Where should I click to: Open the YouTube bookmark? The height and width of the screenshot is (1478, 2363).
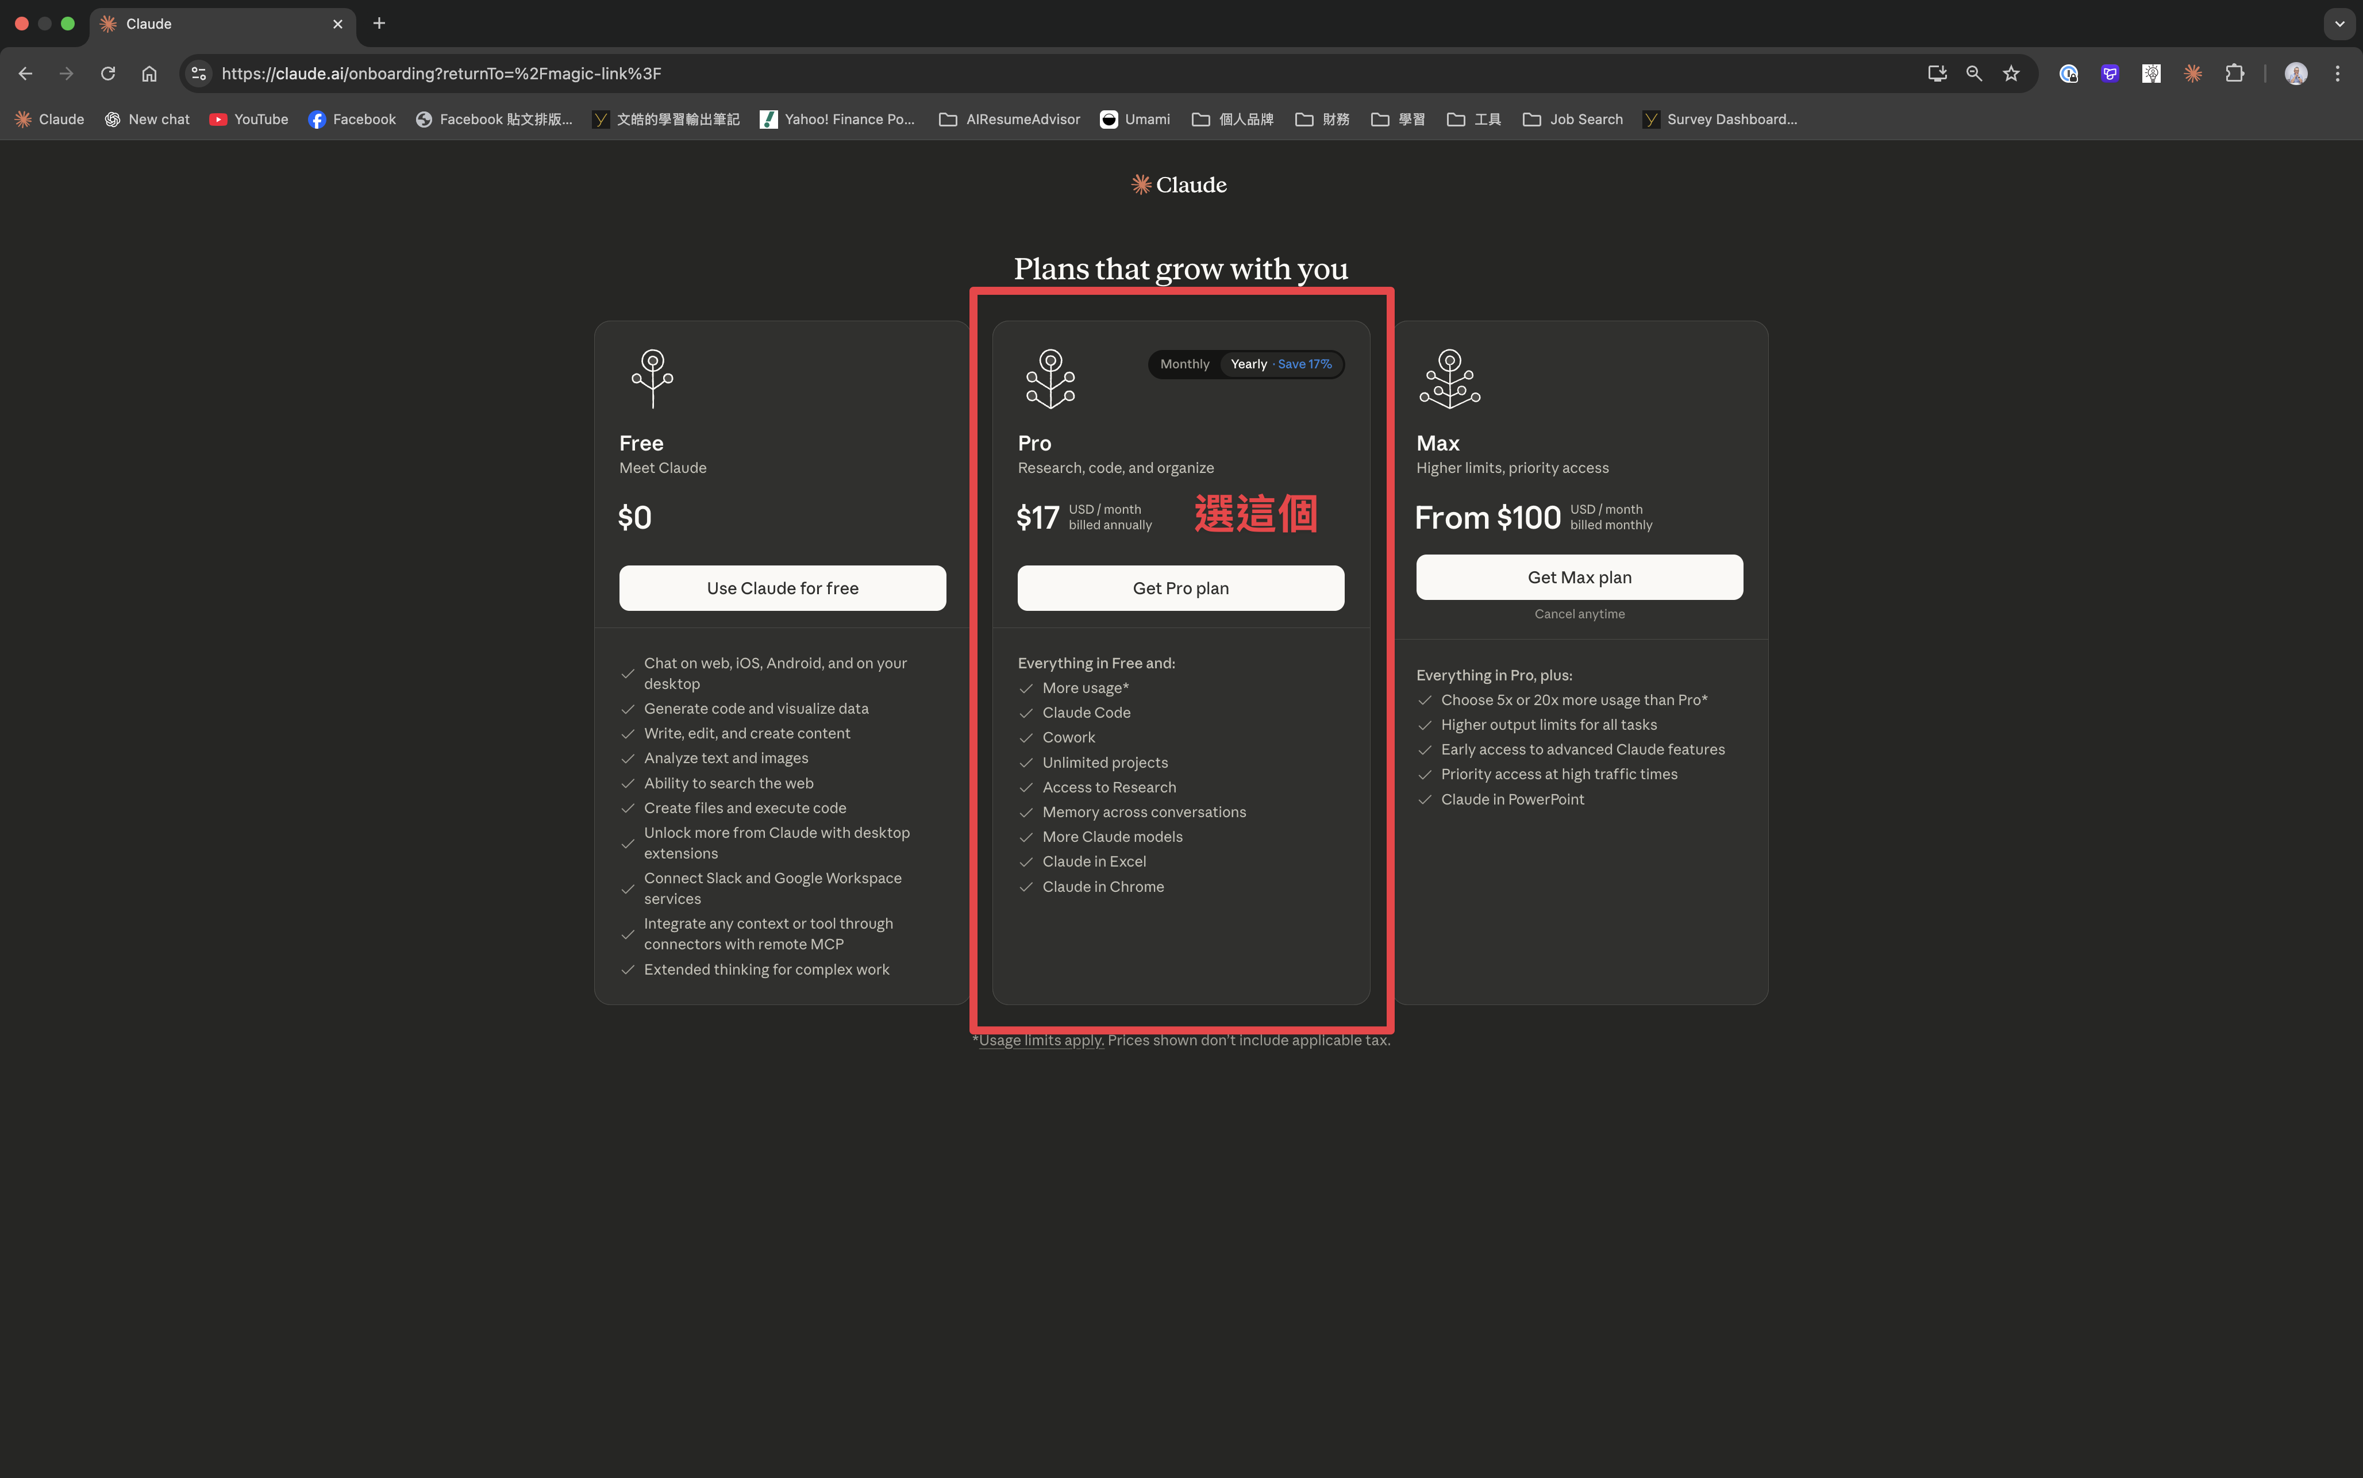click(249, 120)
